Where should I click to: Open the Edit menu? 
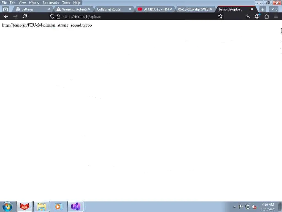tap(12, 3)
